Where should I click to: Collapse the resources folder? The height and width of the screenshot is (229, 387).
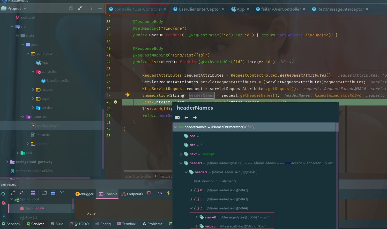(x=23, y=117)
